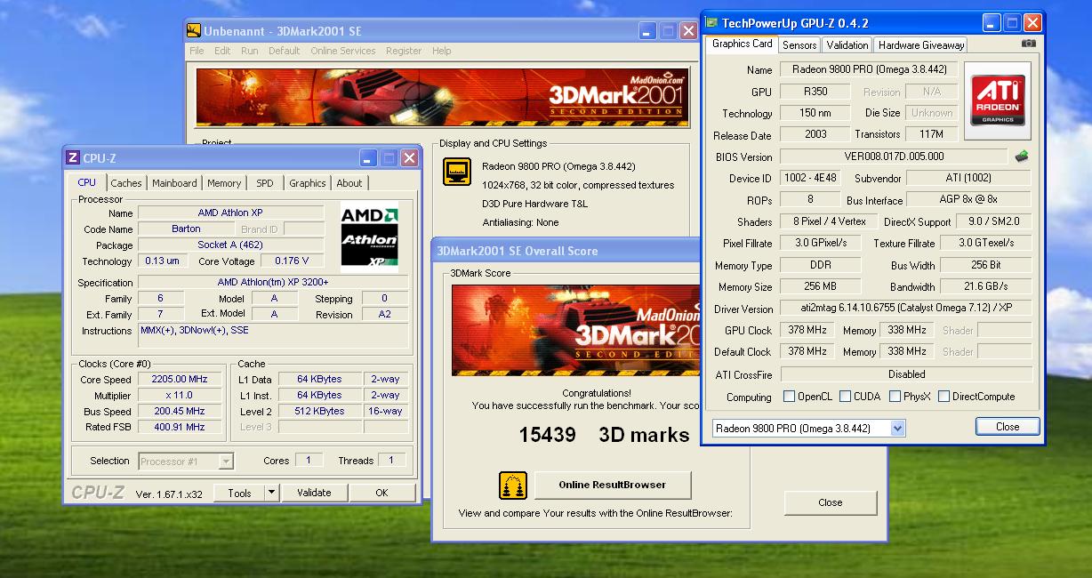This screenshot has height=578, width=1092.
Task: Switch to the Mainboard tab
Action: coord(174,183)
